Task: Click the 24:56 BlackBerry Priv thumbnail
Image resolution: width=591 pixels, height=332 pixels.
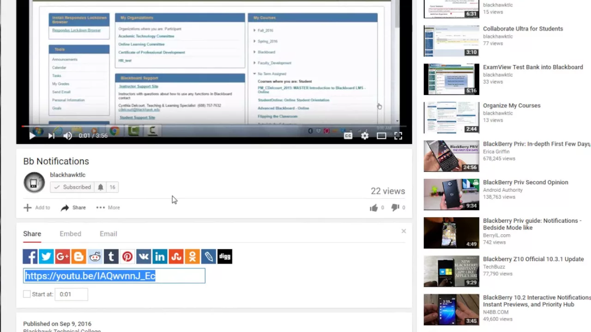Action: [452, 156]
